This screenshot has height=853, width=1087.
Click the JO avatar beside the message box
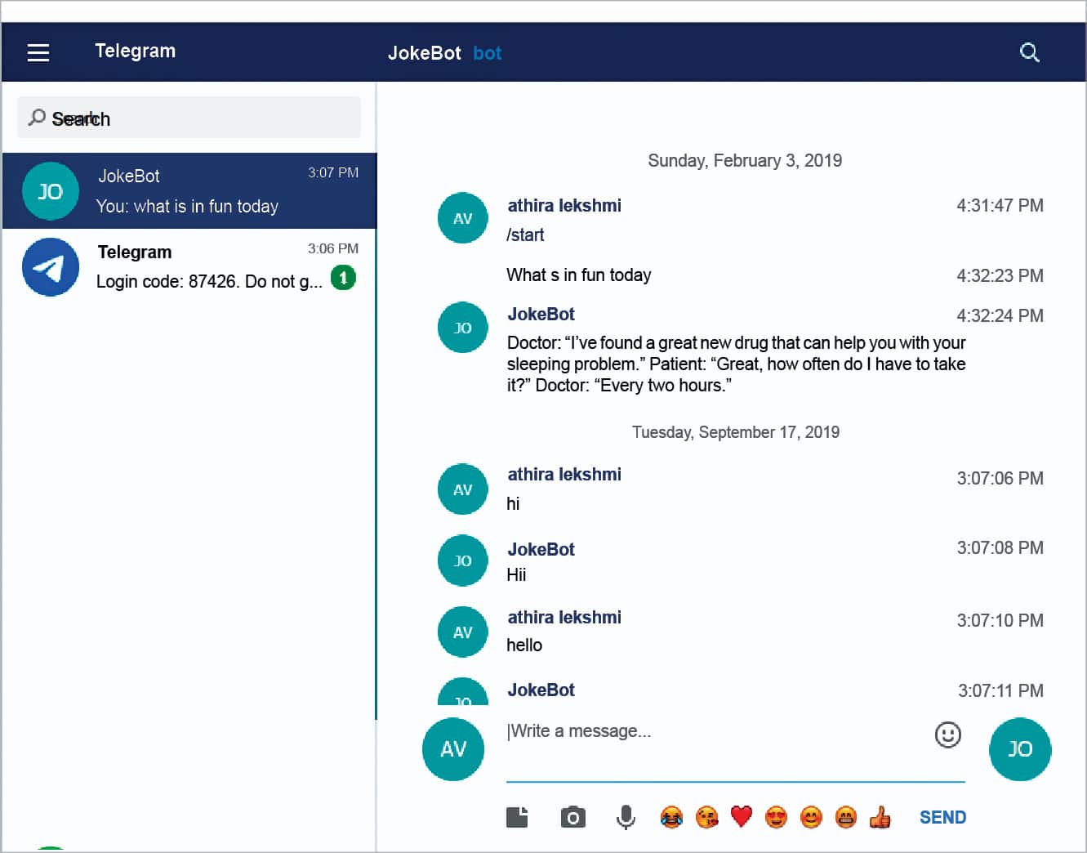(x=1020, y=749)
